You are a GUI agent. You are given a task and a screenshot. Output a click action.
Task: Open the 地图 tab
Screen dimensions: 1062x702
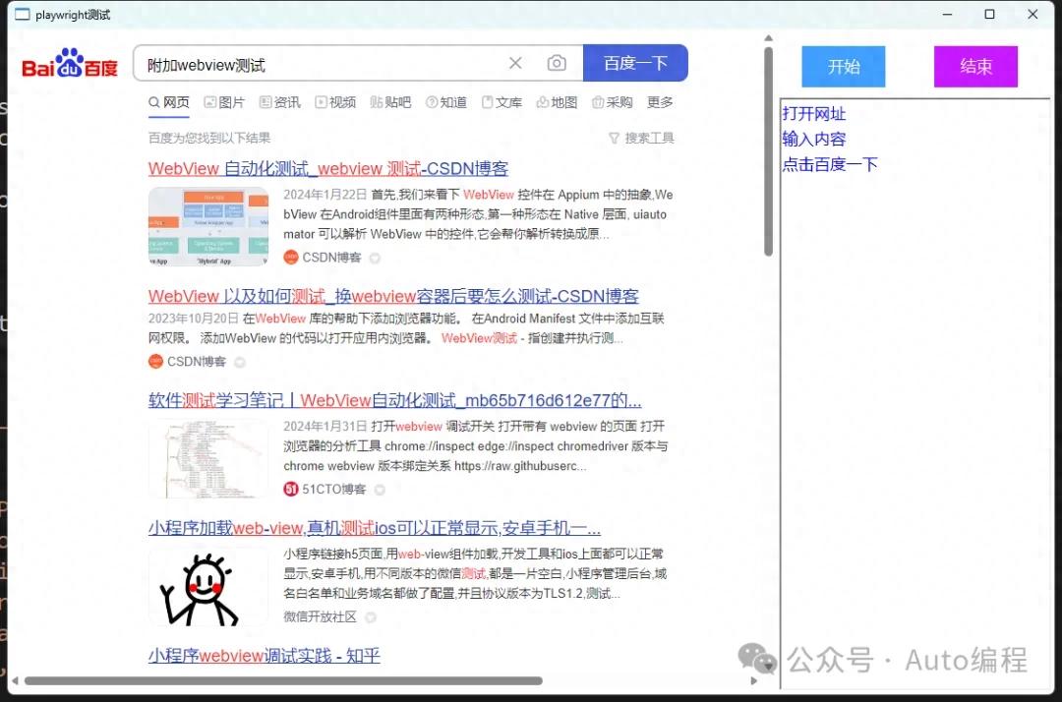coord(557,102)
